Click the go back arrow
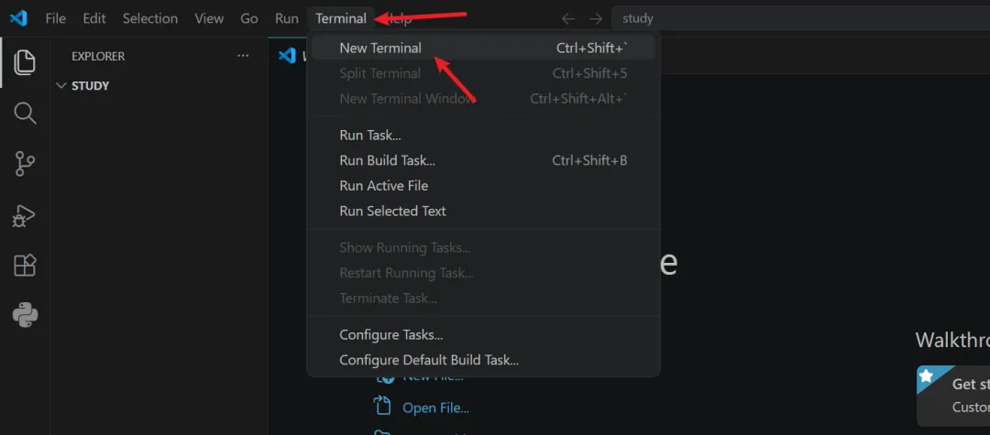990x435 pixels. (568, 19)
